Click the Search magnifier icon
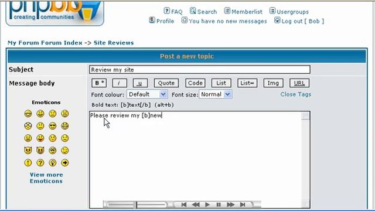 [193, 11]
